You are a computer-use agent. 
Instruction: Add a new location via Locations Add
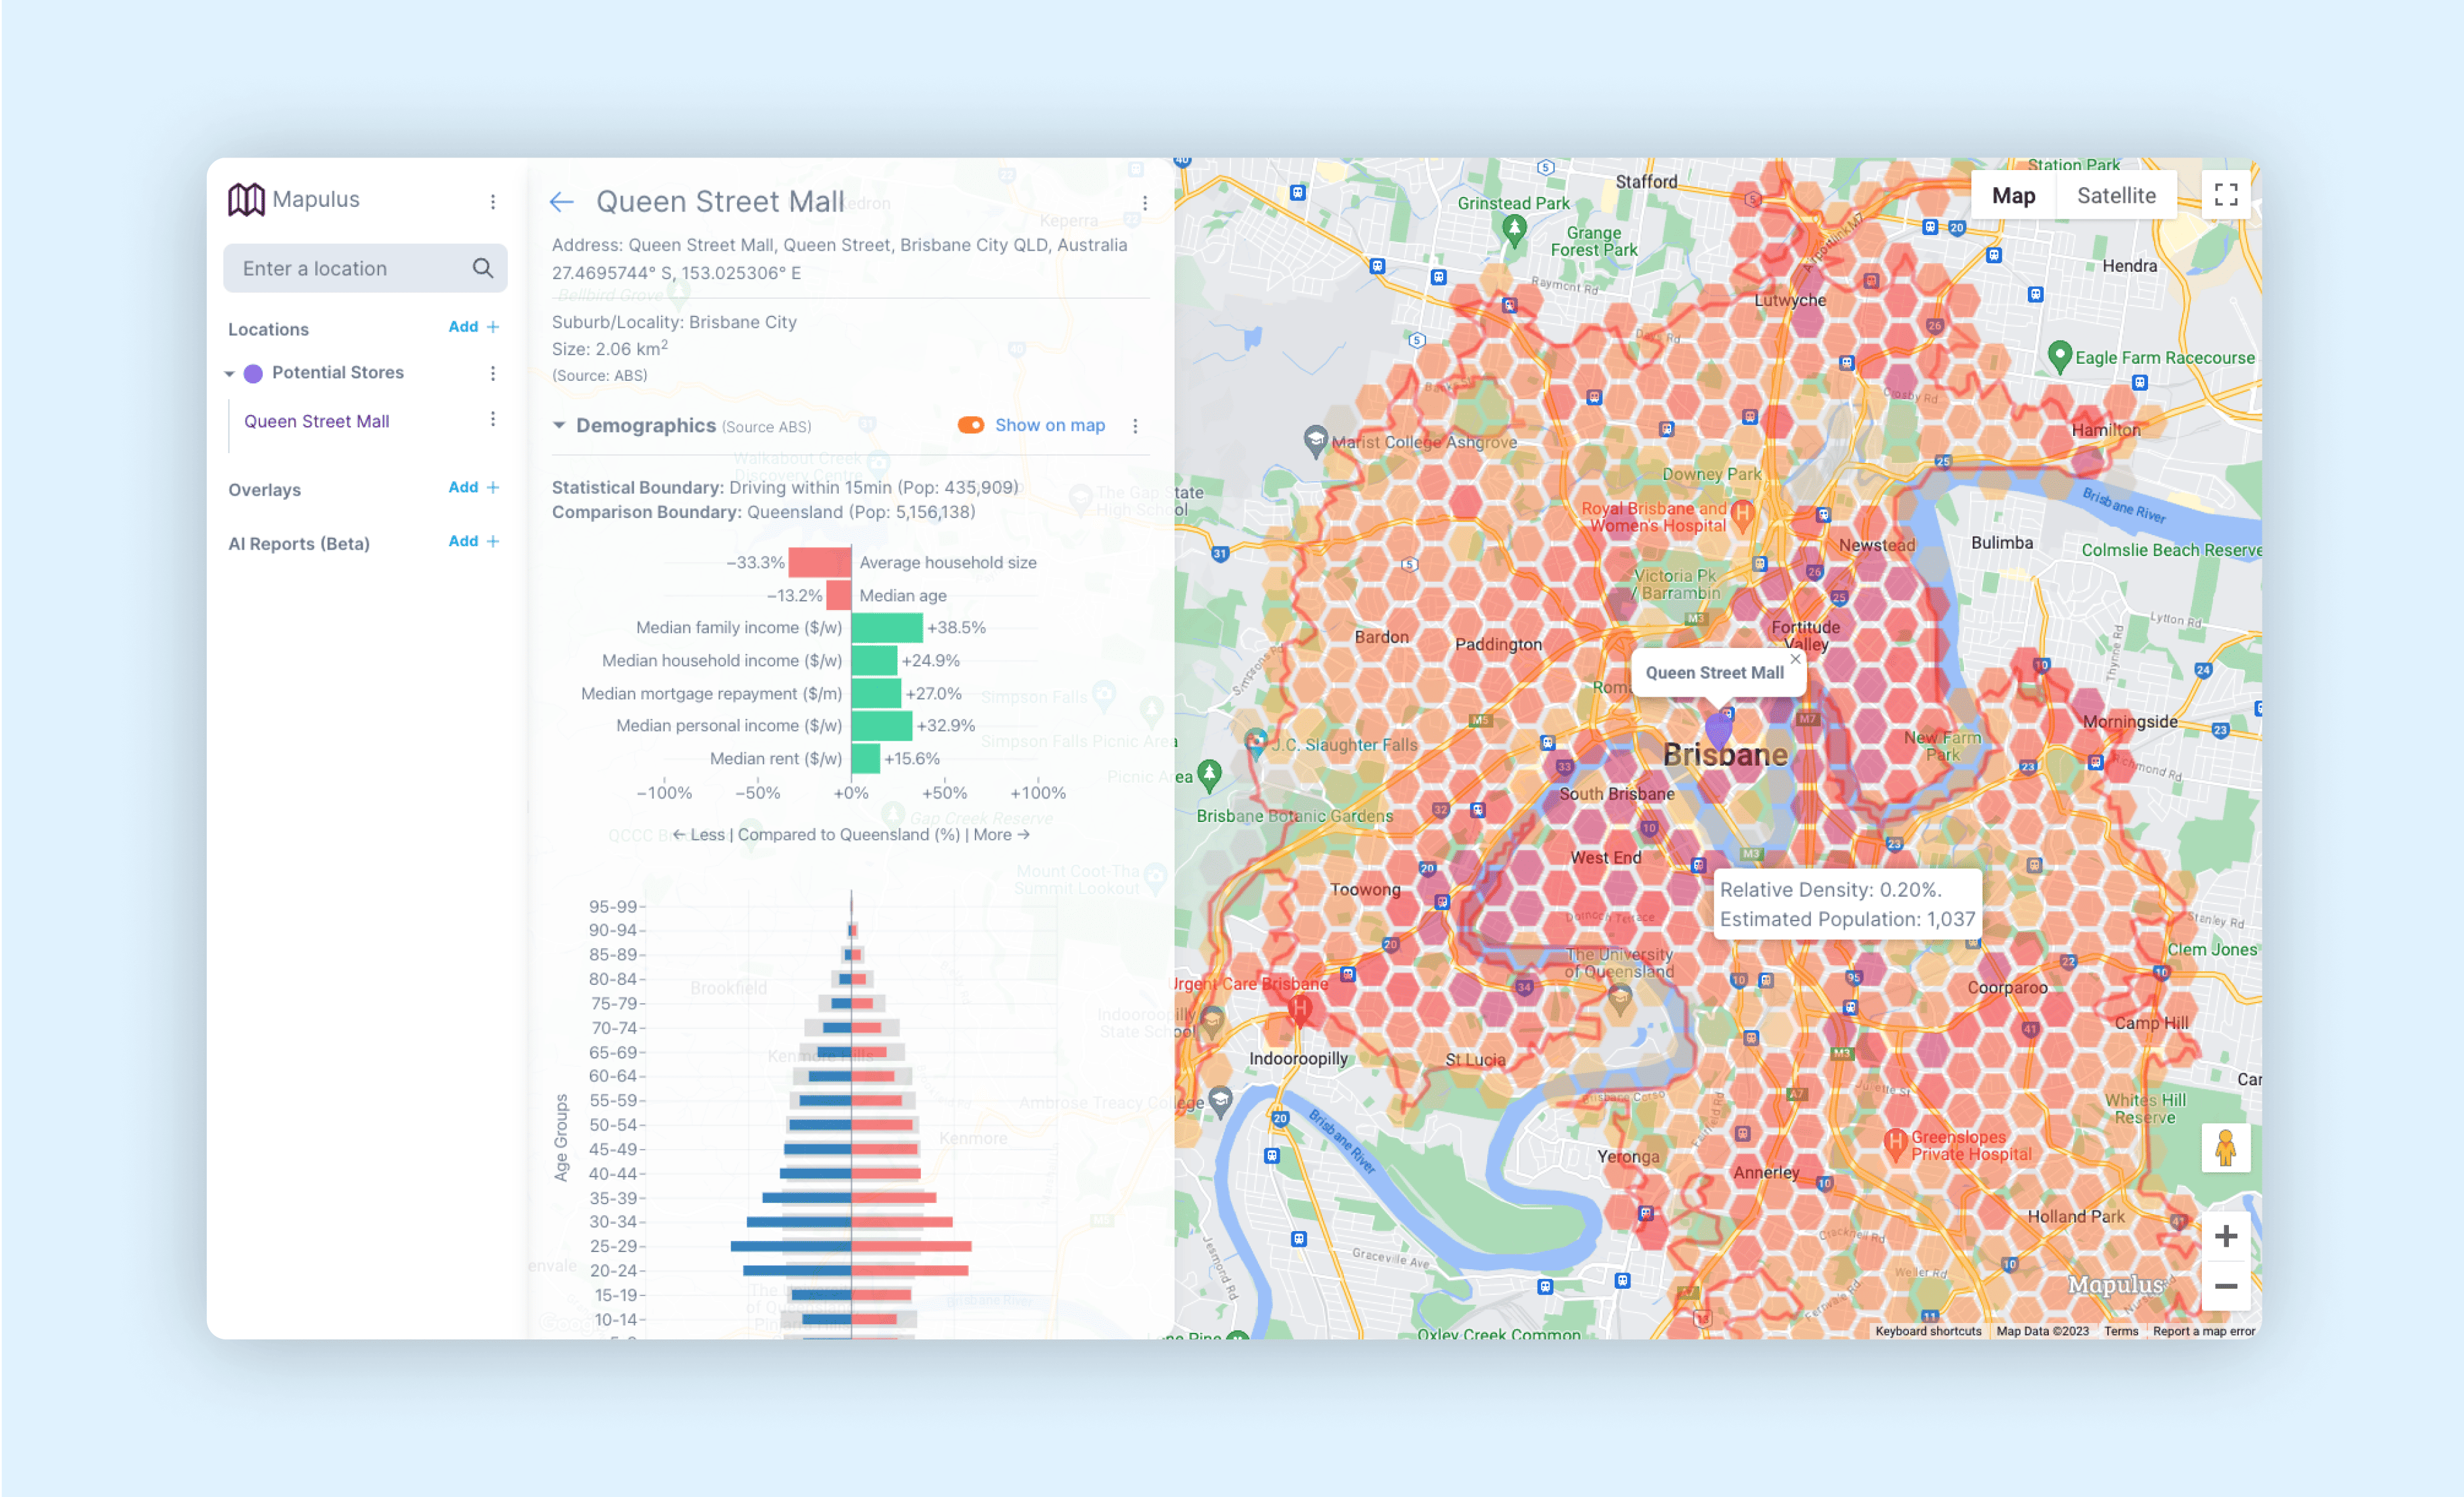click(473, 327)
